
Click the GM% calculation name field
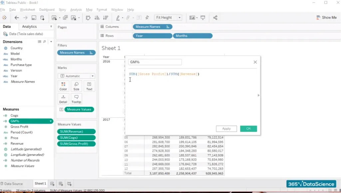155,62
